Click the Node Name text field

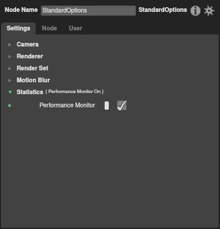pyautogui.click(x=88, y=10)
